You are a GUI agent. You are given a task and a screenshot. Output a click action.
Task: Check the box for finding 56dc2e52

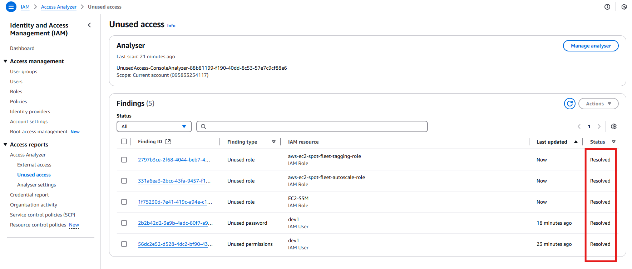tap(124, 244)
